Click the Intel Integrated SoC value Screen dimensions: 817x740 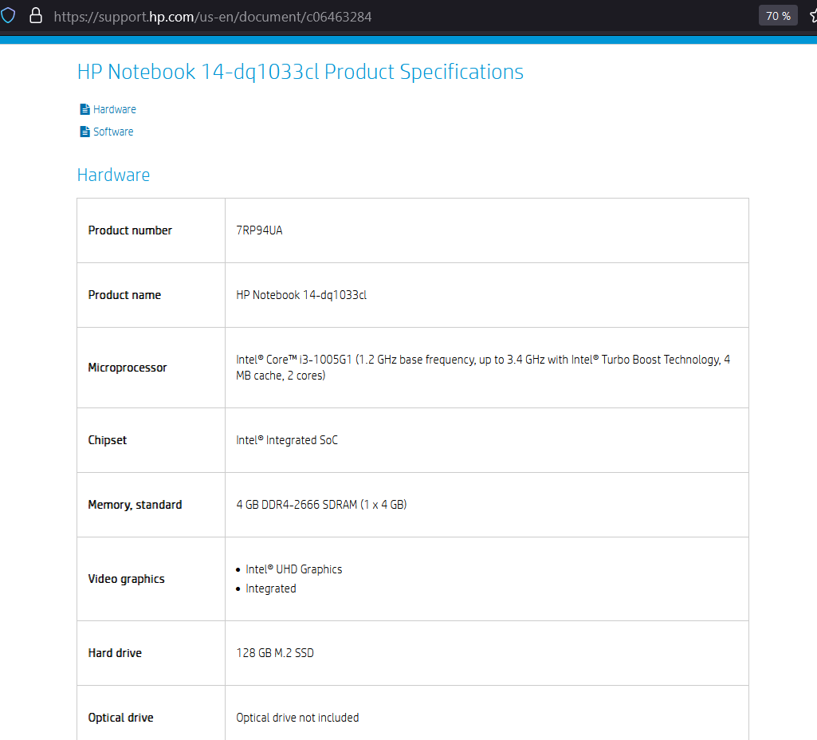coord(287,440)
